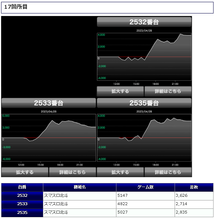Click the 差枚 column header
Viewport: 215px width, 219px height.
(194, 187)
